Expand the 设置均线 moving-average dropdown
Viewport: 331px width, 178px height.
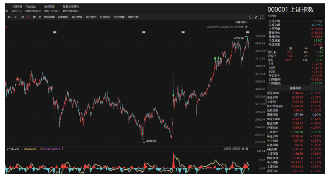click(242, 22)
